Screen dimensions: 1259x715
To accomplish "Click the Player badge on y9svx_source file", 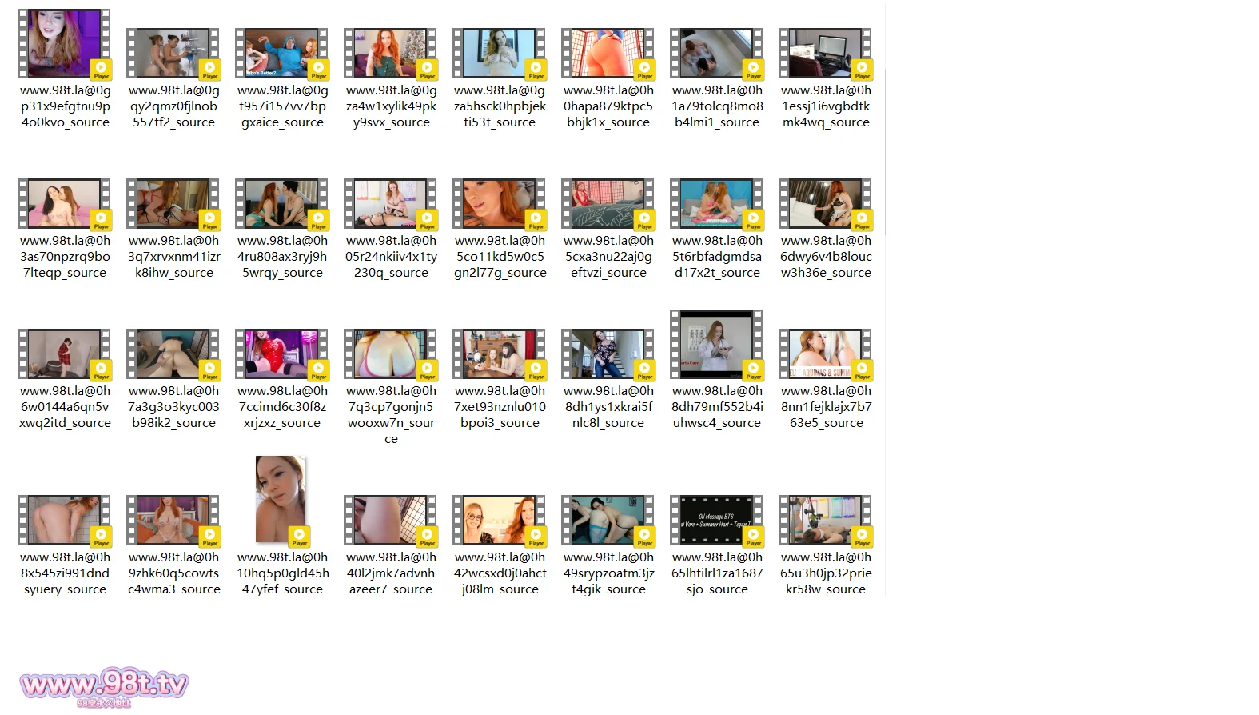I will pyautogui.click(x=428, y=70).
